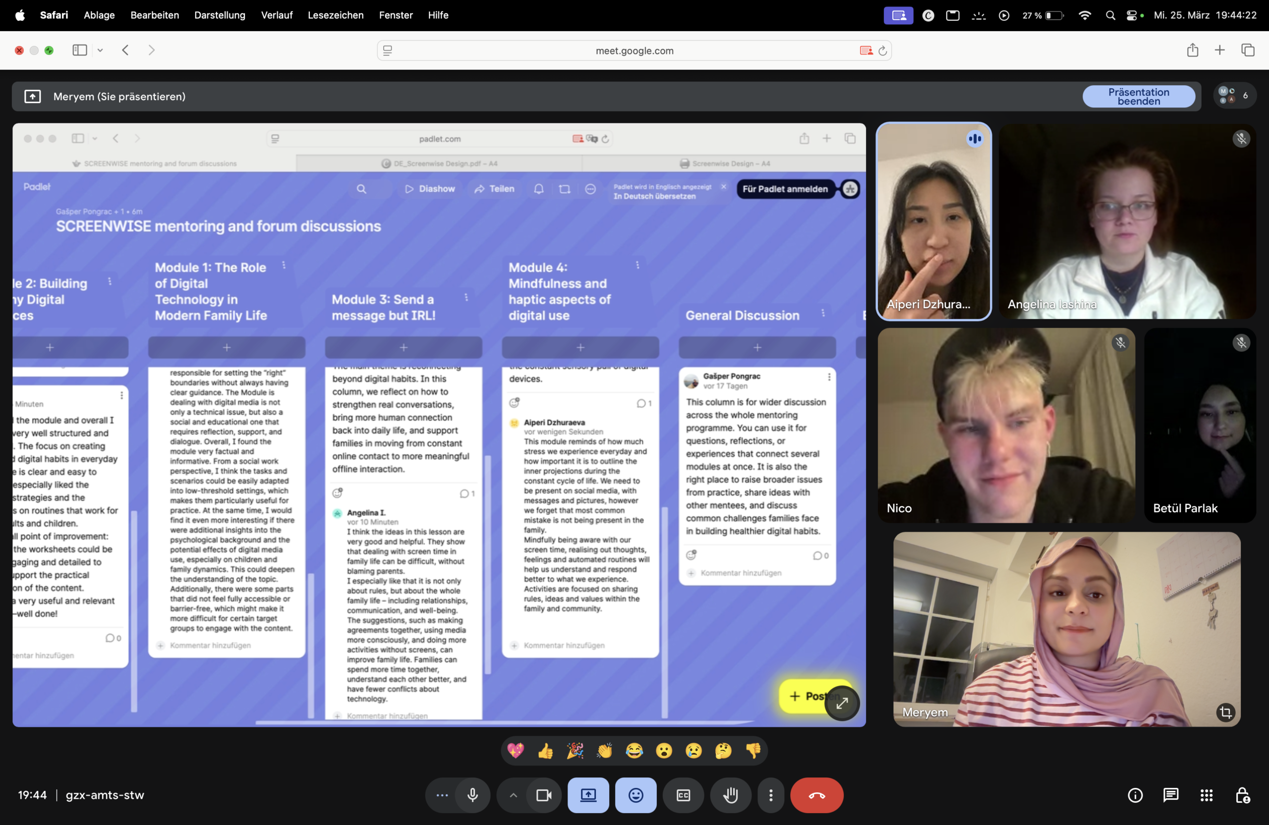Expand Safari sidebar dropdown chevron
Image resolution: width=1269 pixels, height=825 pixels.
(x=100, y=50)
